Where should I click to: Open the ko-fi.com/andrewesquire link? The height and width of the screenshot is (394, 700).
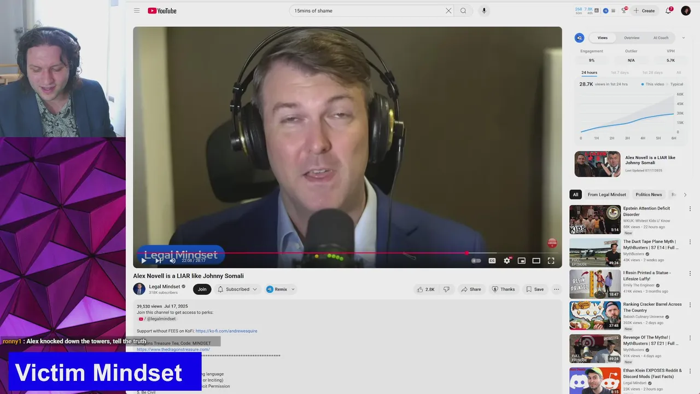click(226, 331)
